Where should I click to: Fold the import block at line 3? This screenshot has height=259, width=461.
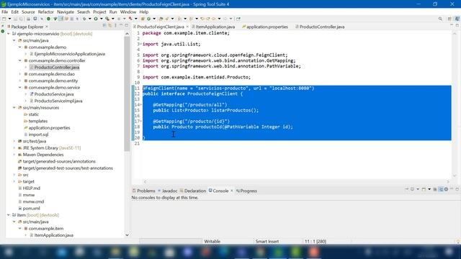141,44
